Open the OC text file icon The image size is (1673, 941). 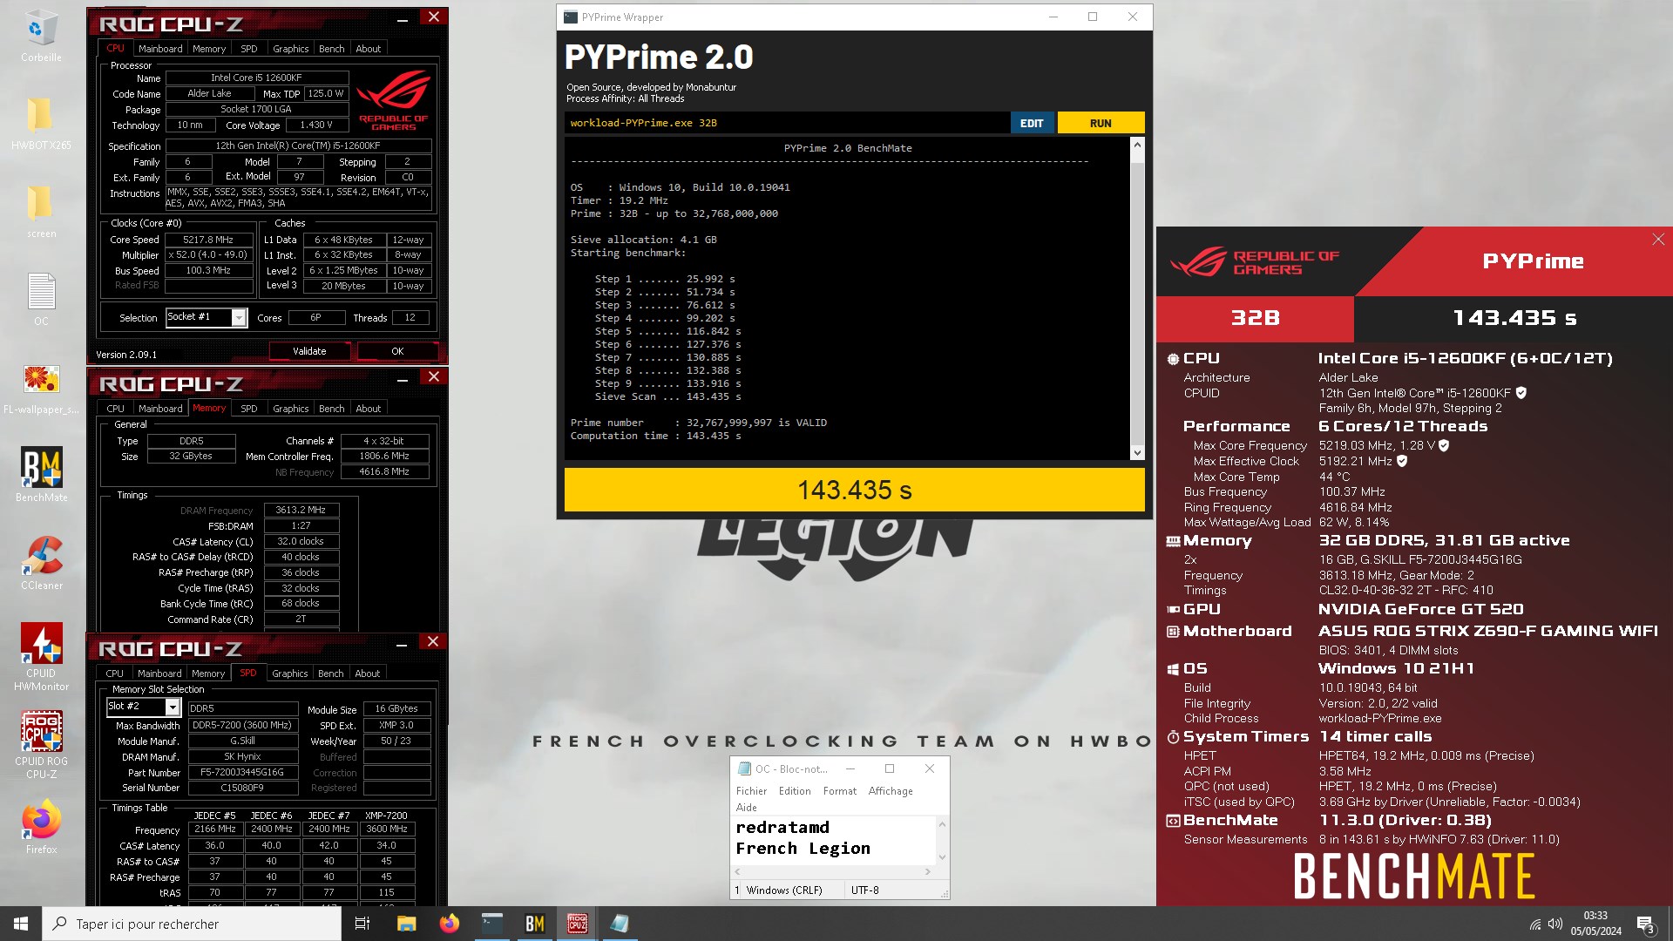click(x=41, y=299)
